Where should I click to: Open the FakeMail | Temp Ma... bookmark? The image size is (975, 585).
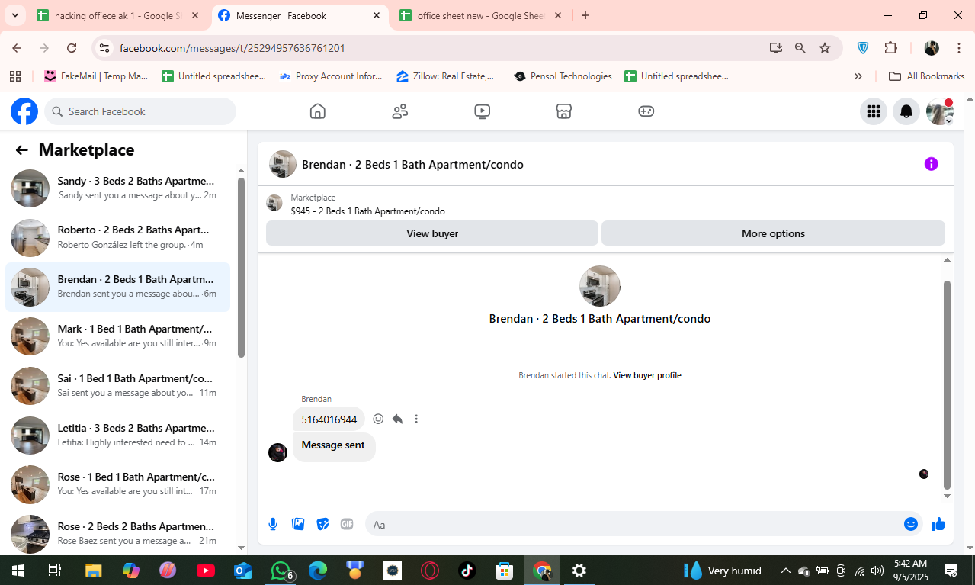[96, 76]
